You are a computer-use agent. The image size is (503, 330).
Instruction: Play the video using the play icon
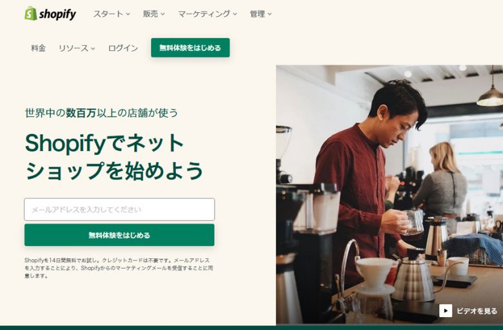click(446, 311)
